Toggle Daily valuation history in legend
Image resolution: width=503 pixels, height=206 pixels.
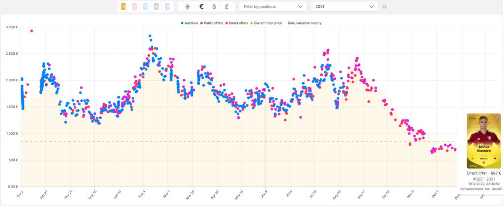pyautogui.click(x=303, y=23)
